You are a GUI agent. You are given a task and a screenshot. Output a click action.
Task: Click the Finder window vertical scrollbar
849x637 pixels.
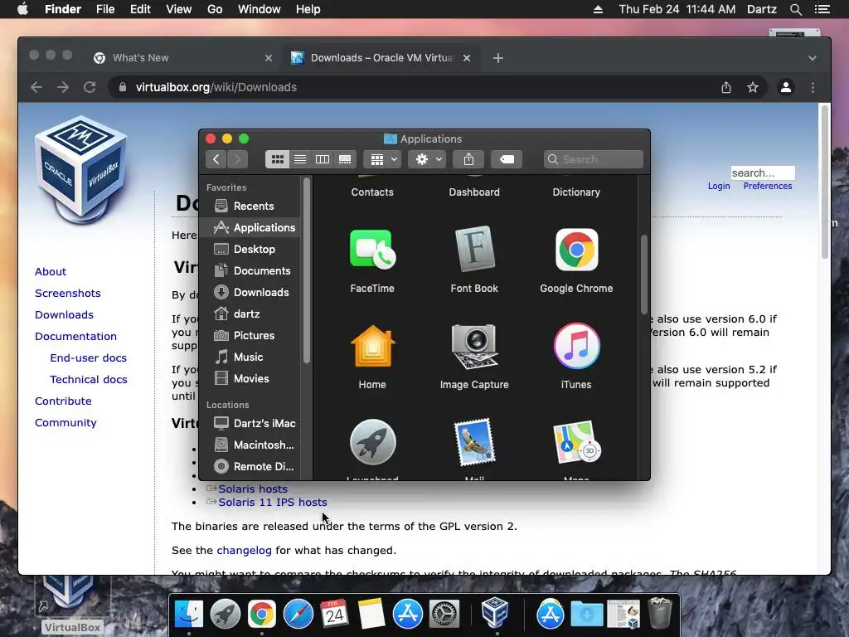click(x=643, y=274)
